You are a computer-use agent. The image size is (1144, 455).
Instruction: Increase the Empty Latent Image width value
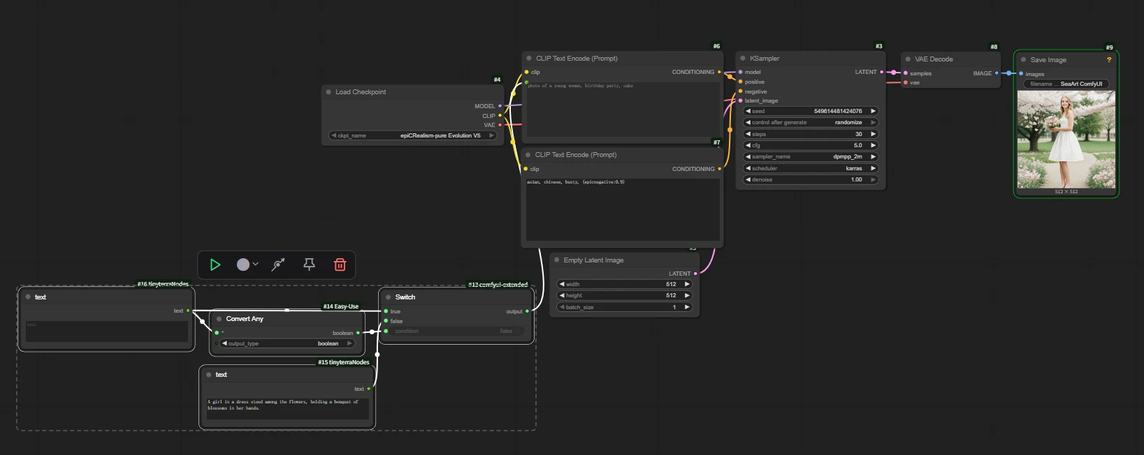tap(687, 285)
